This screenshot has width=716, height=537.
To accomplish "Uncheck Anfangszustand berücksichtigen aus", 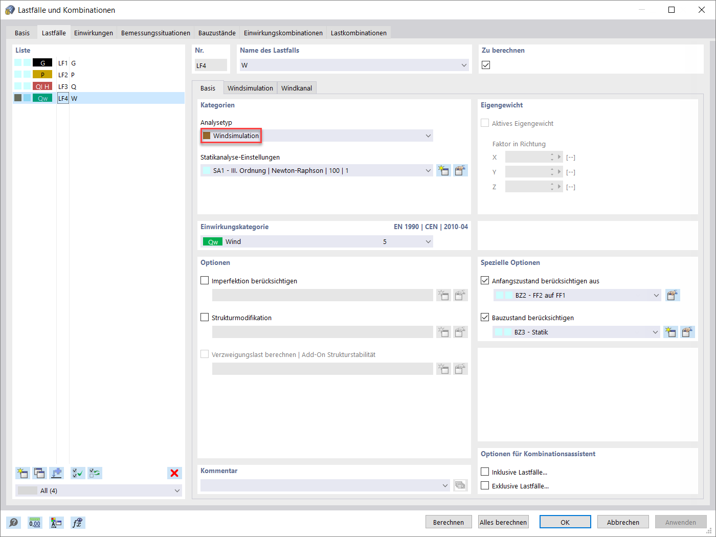I will (485, 280).
